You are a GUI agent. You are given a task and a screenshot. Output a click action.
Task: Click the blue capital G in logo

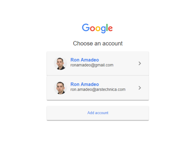pyautogui.click(x=86, y=27)
